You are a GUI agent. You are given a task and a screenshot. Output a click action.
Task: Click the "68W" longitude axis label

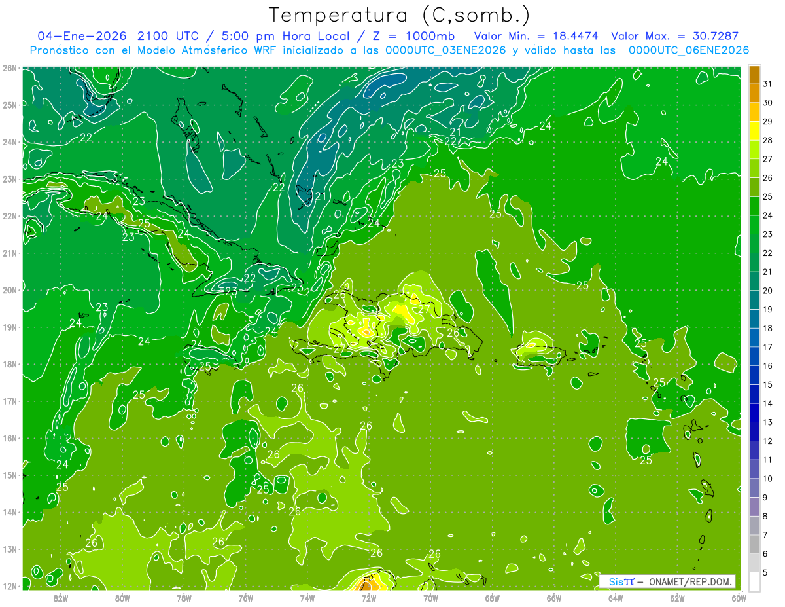(x=492, y=598)
